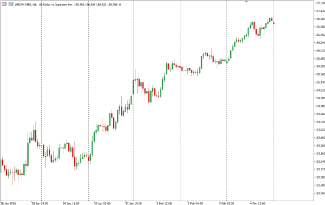Click the 156.020 price scale label
The width and height of the screenshot is (325, 205).
pos(320,50)
